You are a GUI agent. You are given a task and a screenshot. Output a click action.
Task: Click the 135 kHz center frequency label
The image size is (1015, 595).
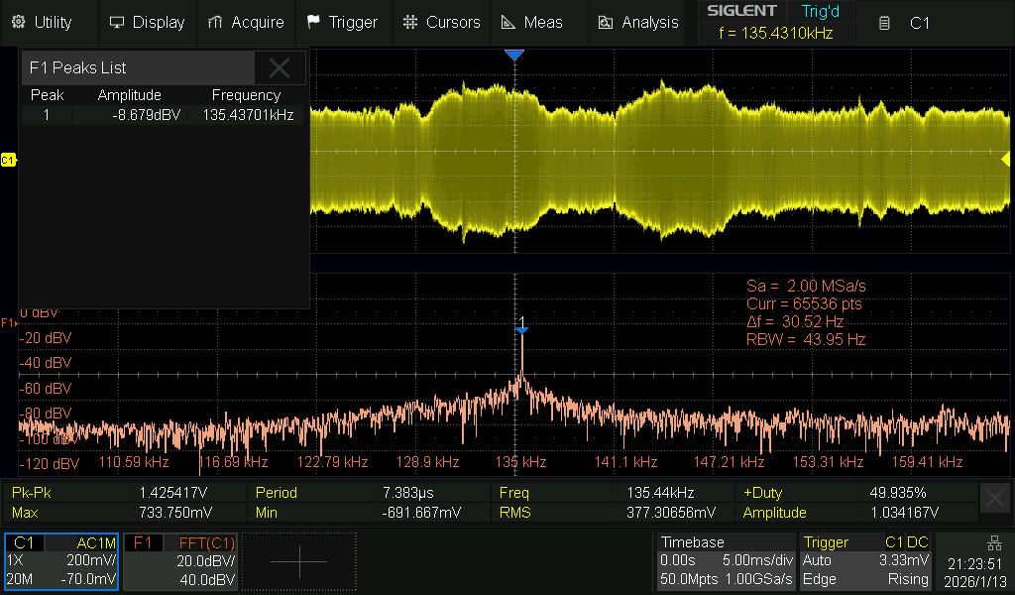520,462
